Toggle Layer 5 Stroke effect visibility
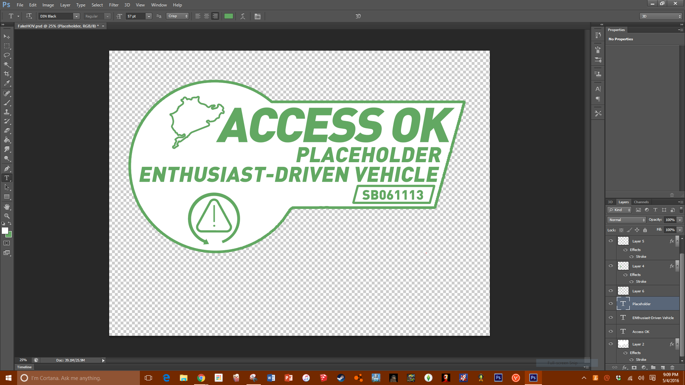This screenshot has width=685, height=385. pyautogui.click(x=631, y=257)
